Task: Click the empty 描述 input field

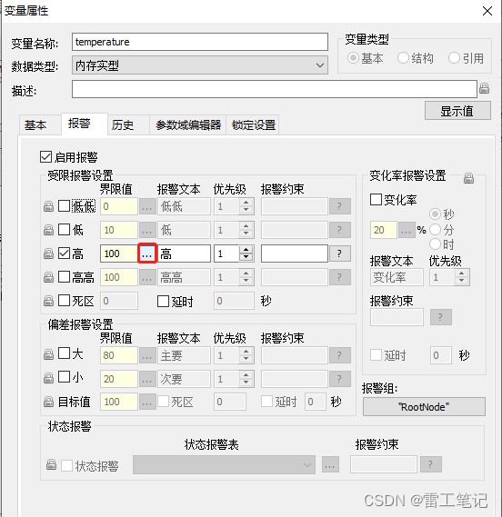Action: tap(275, 89)
